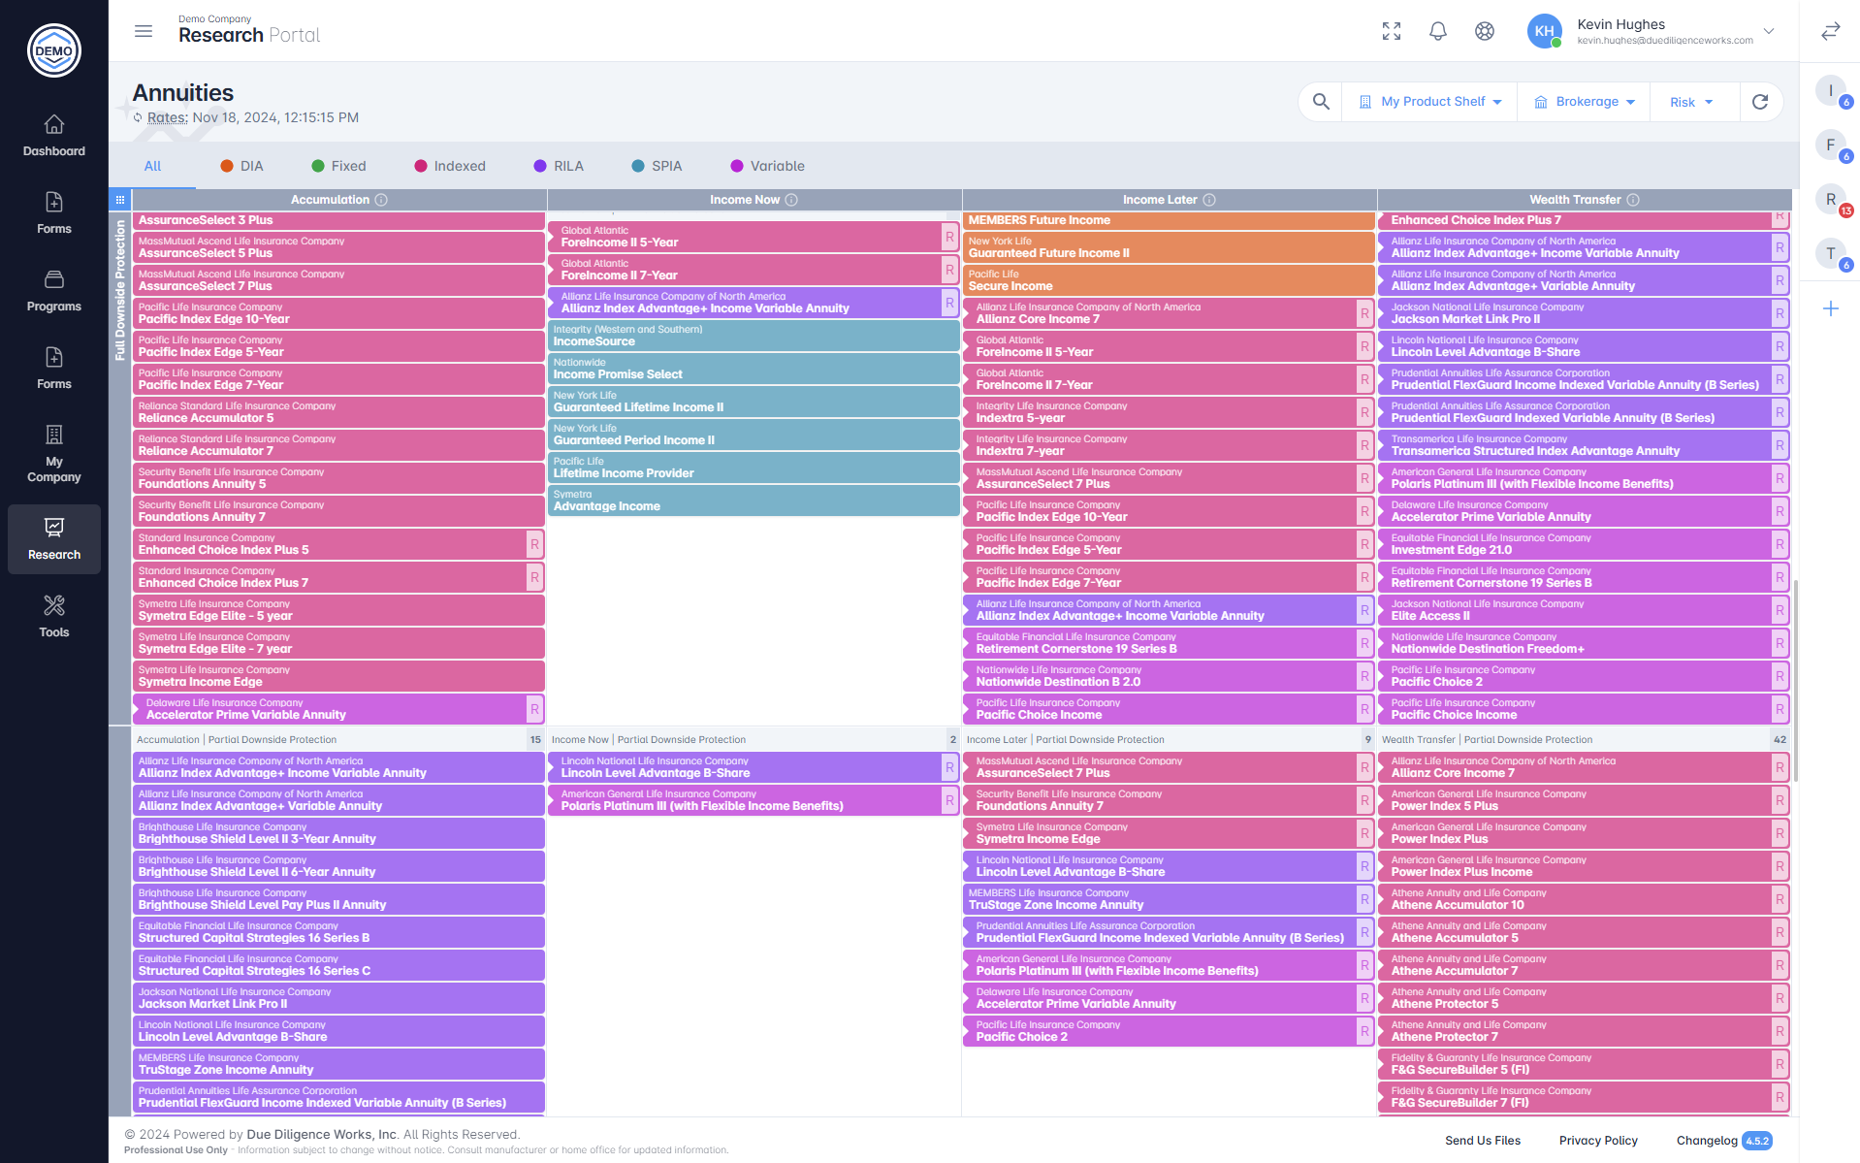Toggle R badge on Athene Accumulator 10
Viewport: 1860px width, 1163px height.
(1780, 899)
